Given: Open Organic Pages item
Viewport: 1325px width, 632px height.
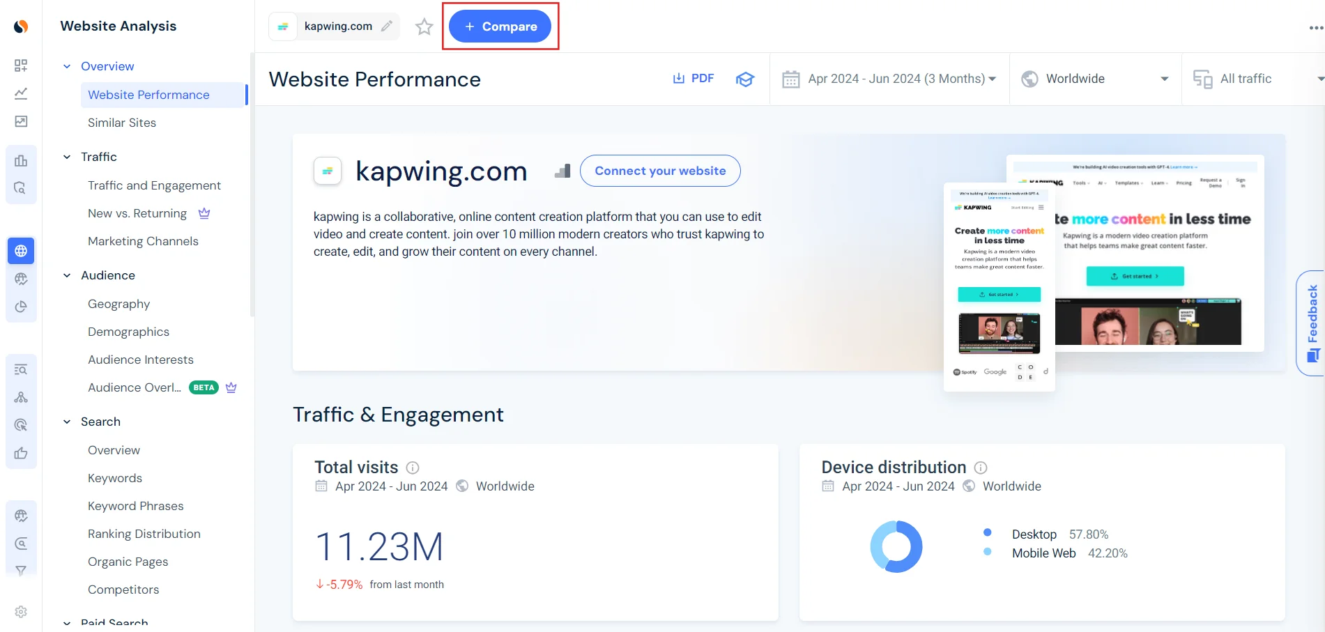Looking at the screenshot, I should click(x=128, y=562).
